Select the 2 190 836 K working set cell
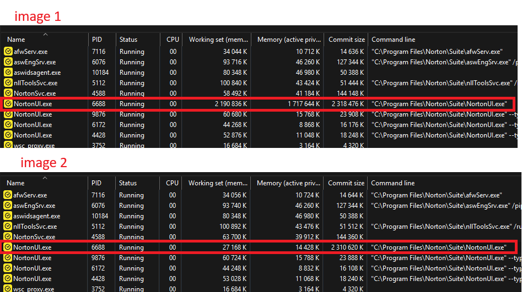 pyautogui.click(x=225, y=104)
